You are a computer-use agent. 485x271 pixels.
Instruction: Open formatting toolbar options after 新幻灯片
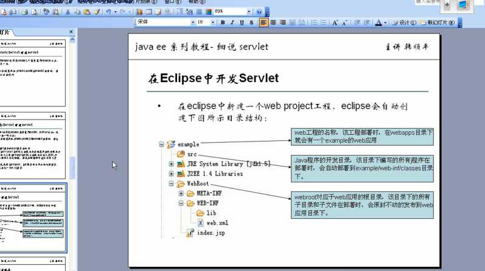(x=460, y=23)
